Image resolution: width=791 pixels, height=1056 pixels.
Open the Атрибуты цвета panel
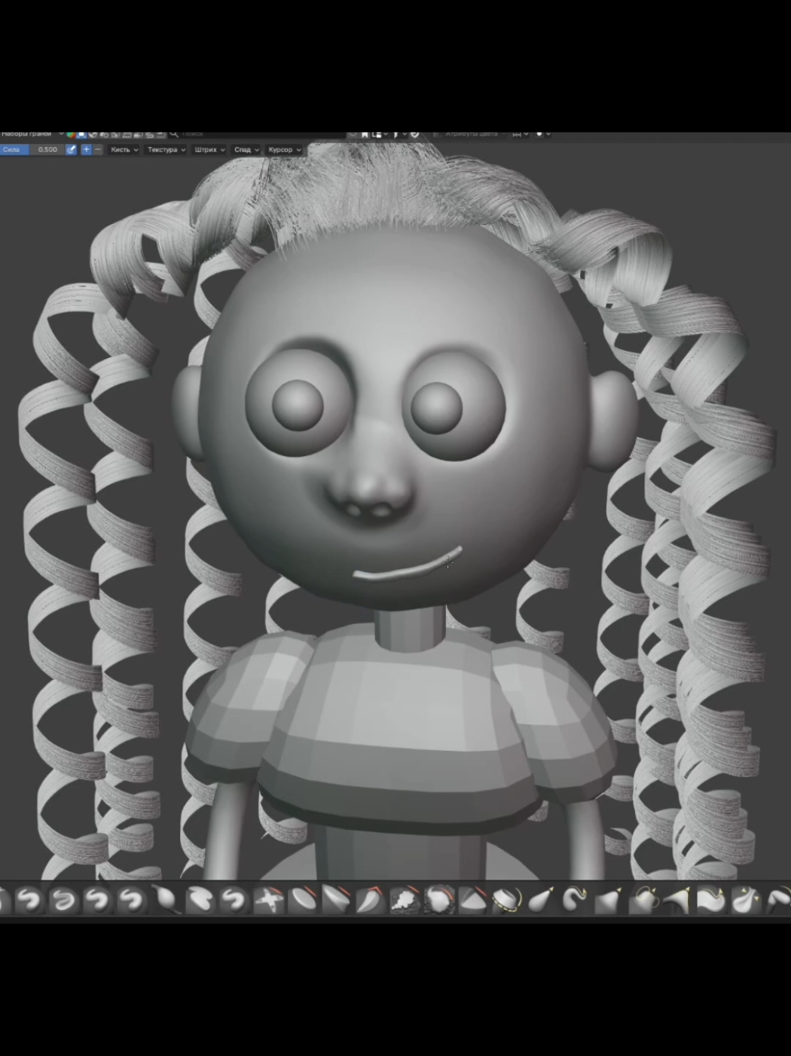[x=471, y=133]
